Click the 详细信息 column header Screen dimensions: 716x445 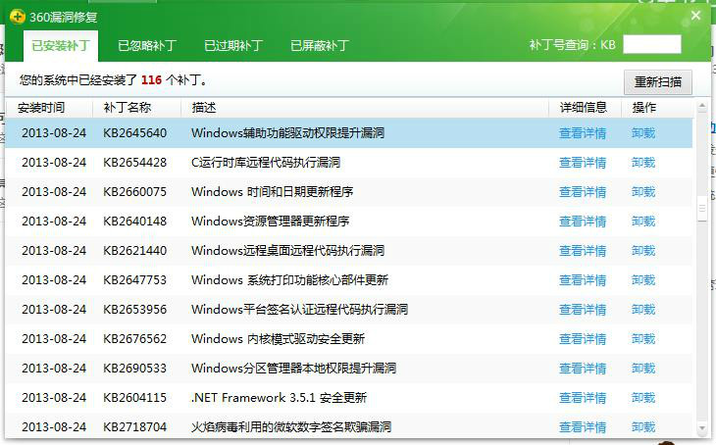584,108
